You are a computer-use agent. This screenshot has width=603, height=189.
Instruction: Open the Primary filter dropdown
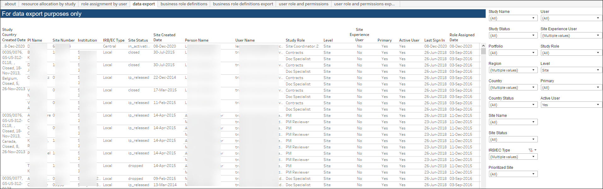point(571,88)
